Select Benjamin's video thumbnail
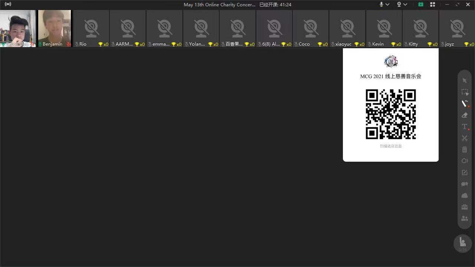The height and width of the screenshot is (267, 475). click(55, 29)
